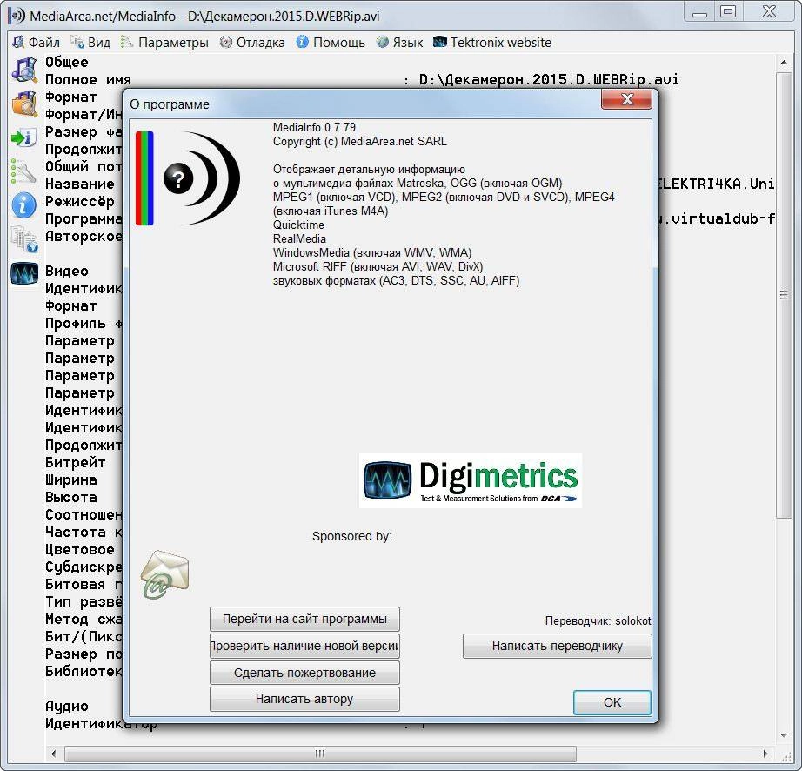
Task: Click Написать переводчику button
Action: (557, 647)
